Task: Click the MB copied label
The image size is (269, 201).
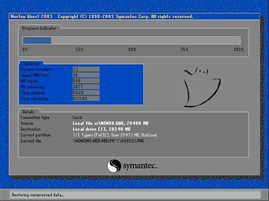Action: (29, 81)
